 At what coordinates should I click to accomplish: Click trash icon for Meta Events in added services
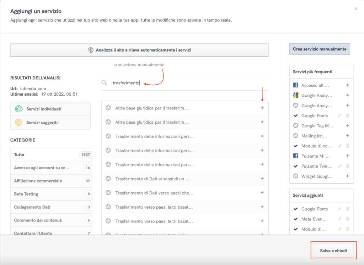(347, 219)
